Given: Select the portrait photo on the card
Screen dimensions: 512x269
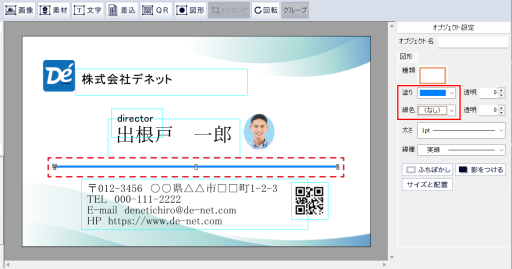Looking at the screenshot, I should pyautogui.click(x=259, y=131).
